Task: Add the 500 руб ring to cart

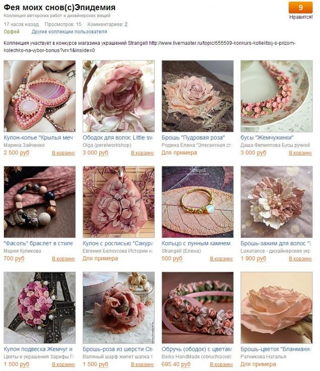Action: [x=221, y=259]
